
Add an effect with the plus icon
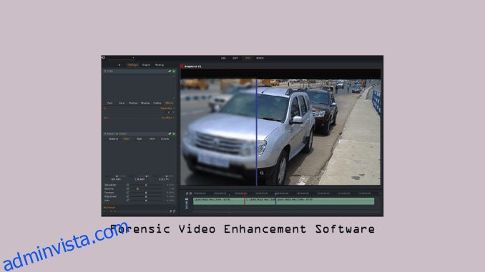(x=119, y=65)
